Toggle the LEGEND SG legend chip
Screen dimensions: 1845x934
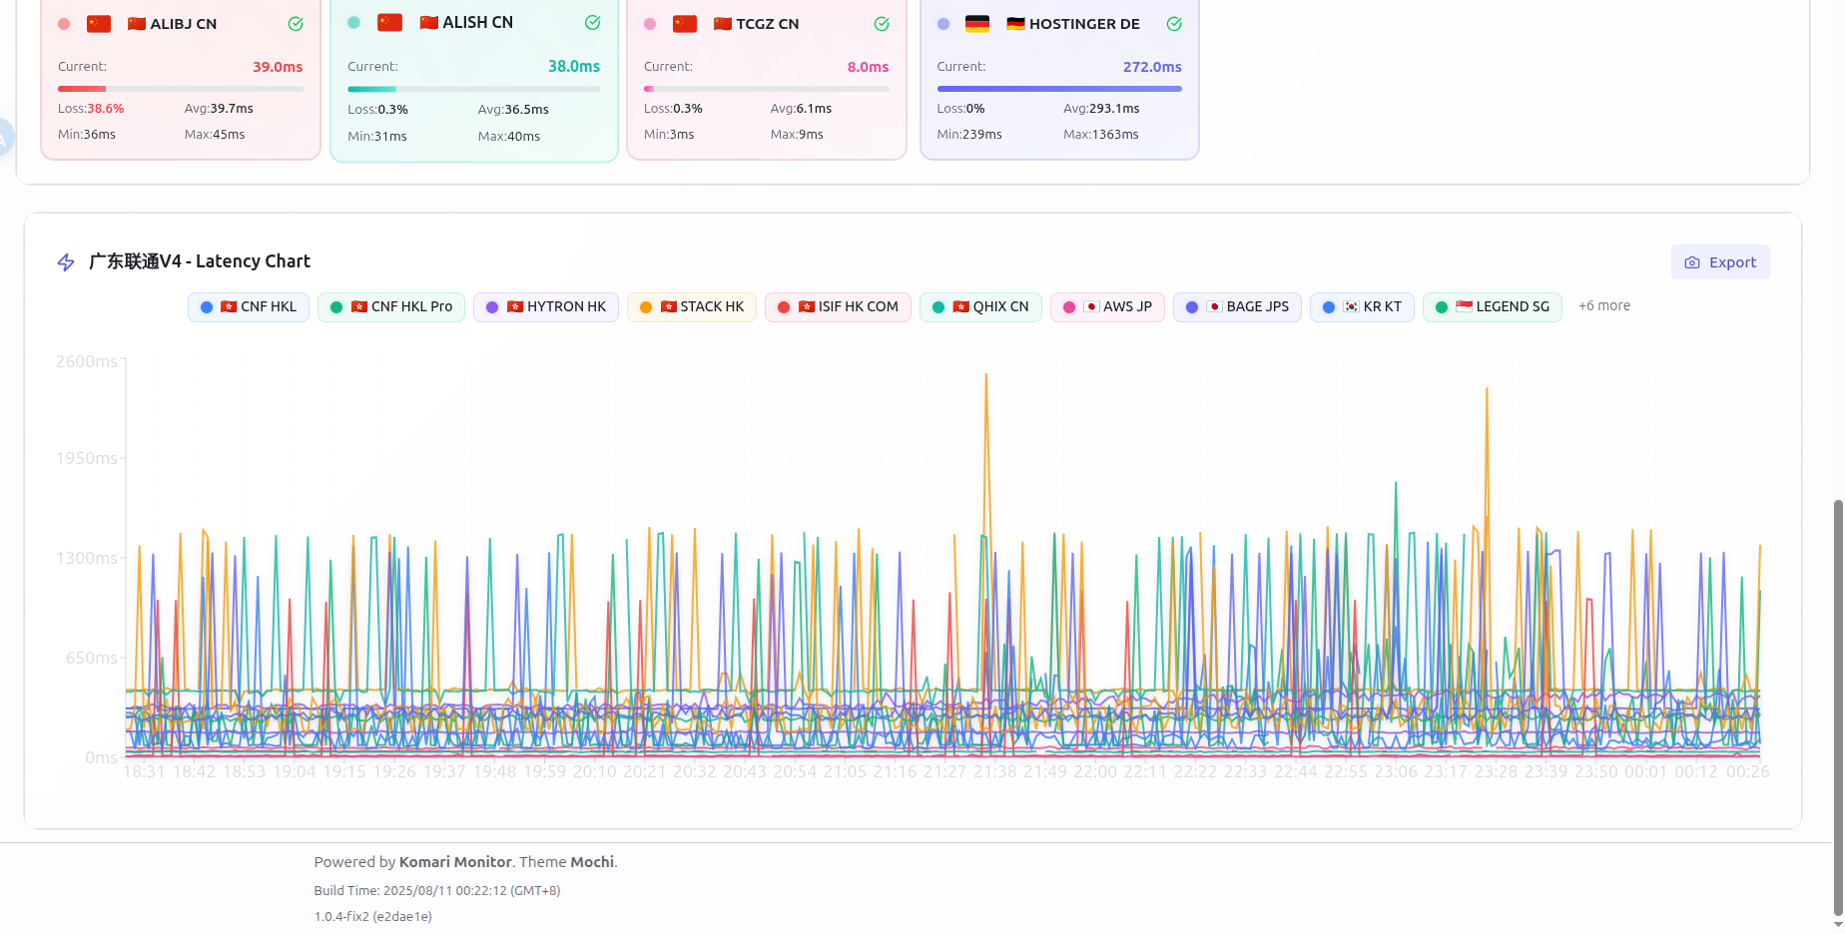[1492, 307]
